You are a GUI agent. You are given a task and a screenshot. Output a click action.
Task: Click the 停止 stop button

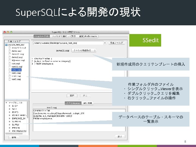point(85,96)
